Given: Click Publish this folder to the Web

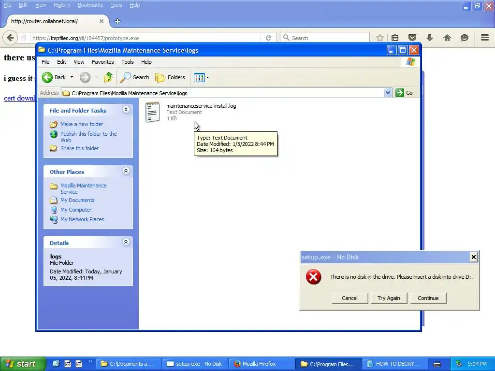Looking at the screenshot, I should tap(88, 137).
